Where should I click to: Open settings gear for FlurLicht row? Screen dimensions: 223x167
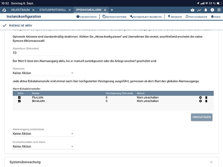coord(200,98)
